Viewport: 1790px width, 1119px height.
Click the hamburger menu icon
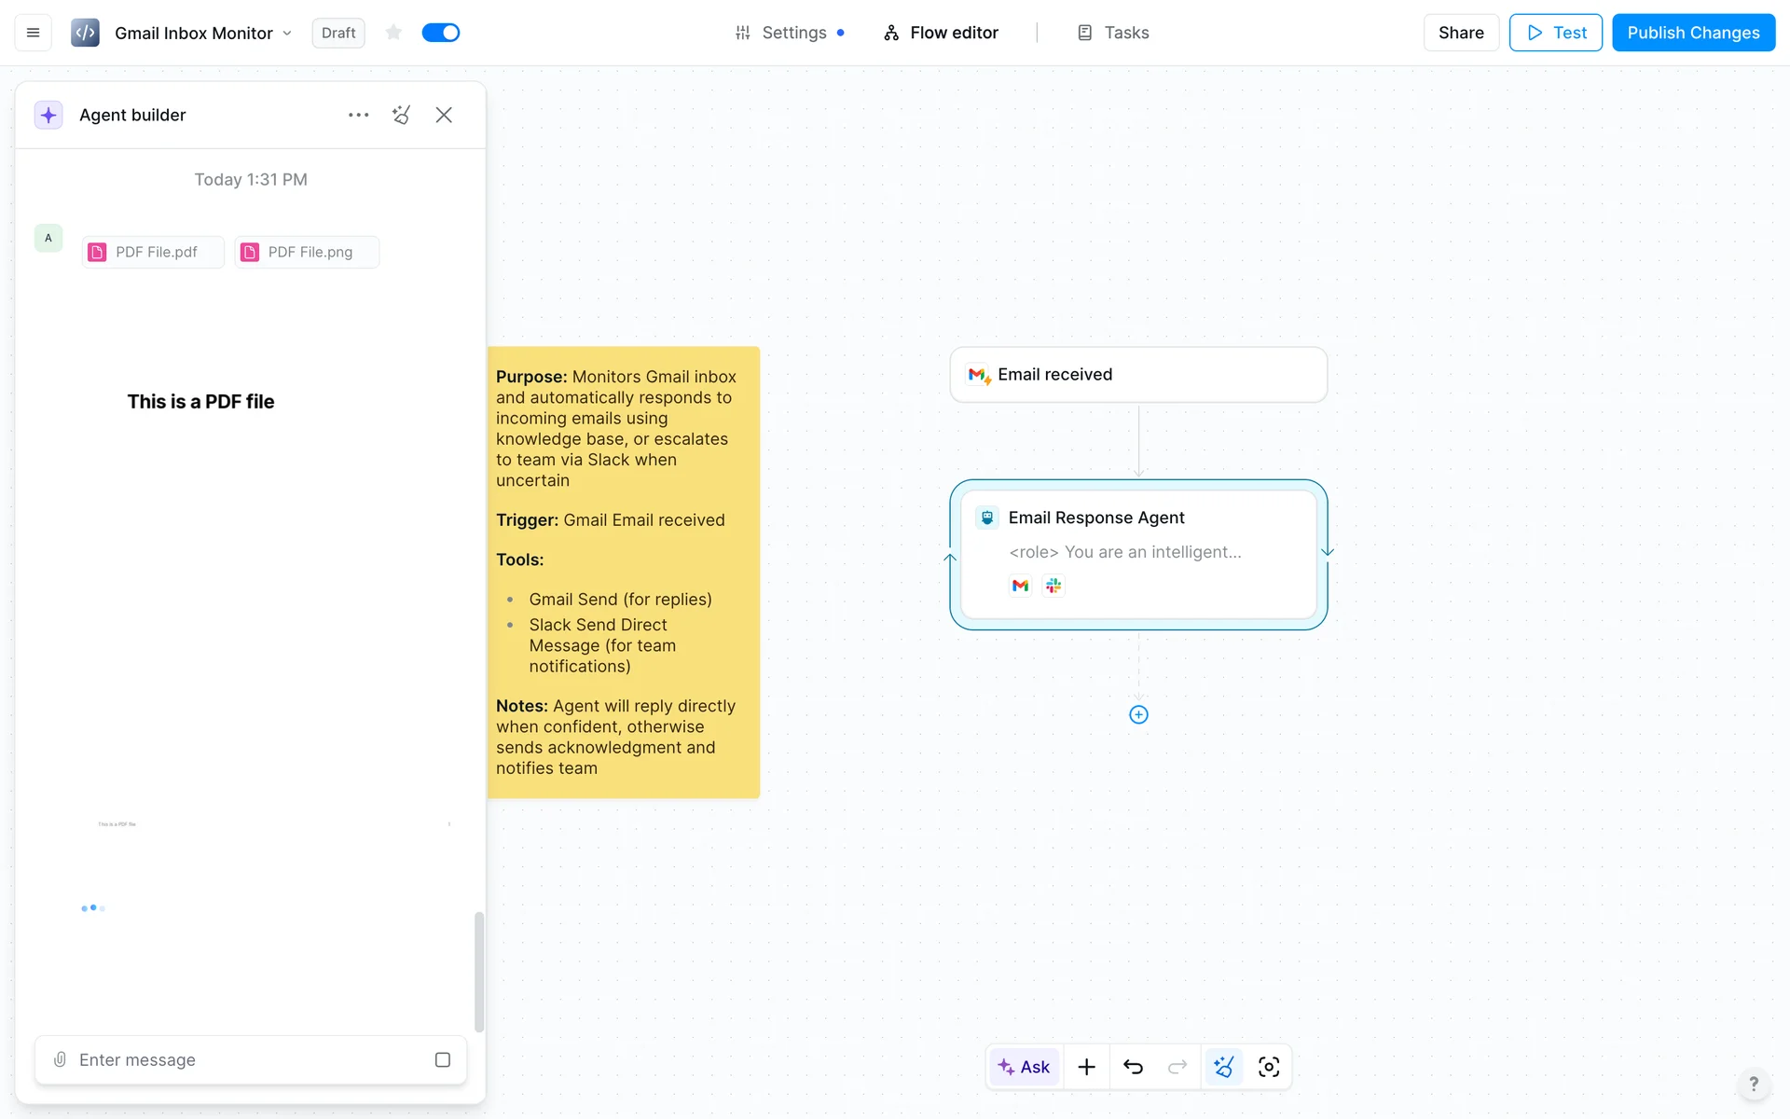click(x=33, y=33)
